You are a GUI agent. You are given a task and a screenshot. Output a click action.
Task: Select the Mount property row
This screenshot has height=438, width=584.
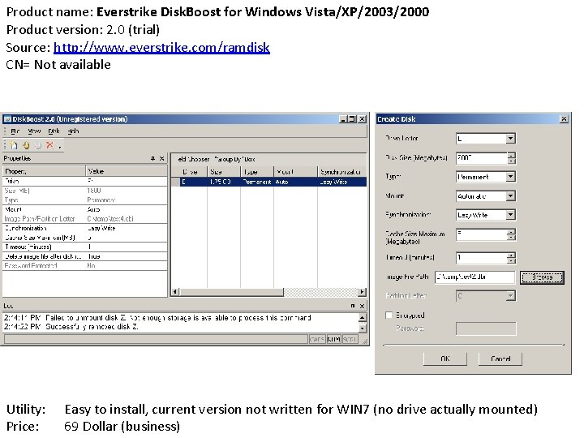(x=85, y=209)
